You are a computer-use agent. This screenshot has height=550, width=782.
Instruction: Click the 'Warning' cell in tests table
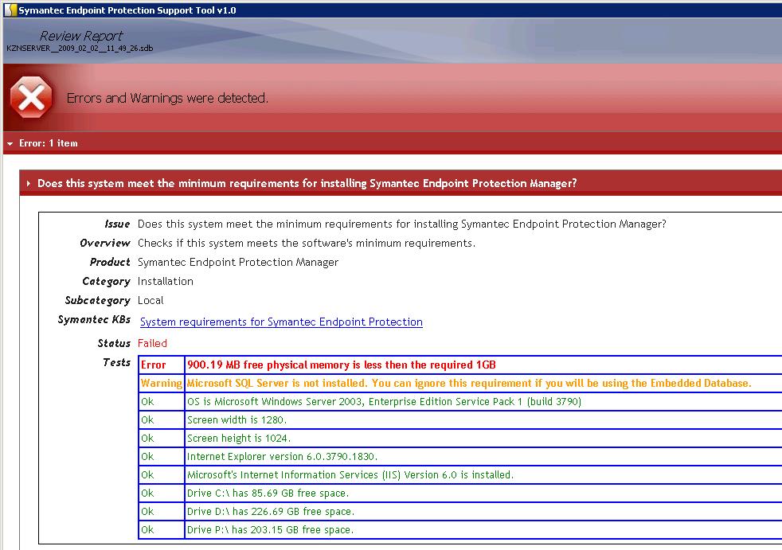[162, 383]
